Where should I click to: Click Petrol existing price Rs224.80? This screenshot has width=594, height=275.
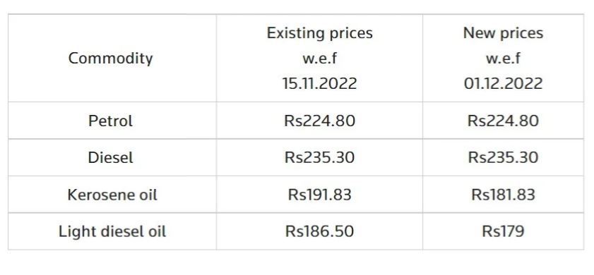[x=320, y=121]
